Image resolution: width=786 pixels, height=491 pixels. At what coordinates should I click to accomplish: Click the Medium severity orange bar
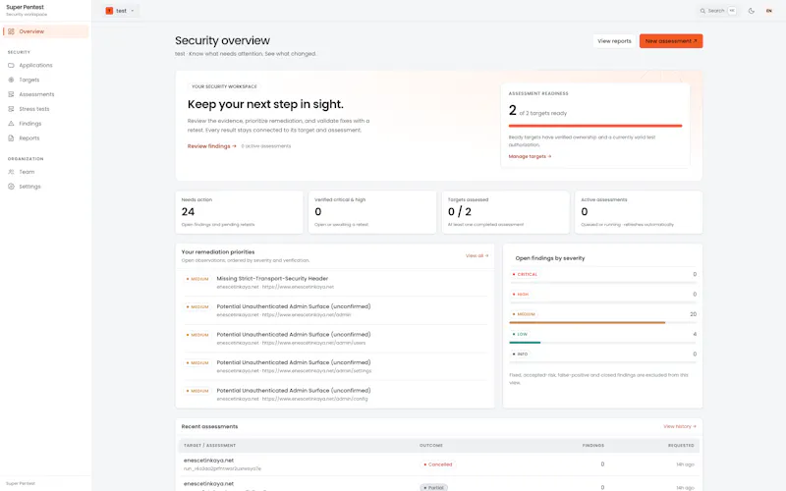[x=587, y=323]
